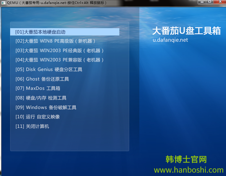Close the QEMU window

[x=219, y=2]
